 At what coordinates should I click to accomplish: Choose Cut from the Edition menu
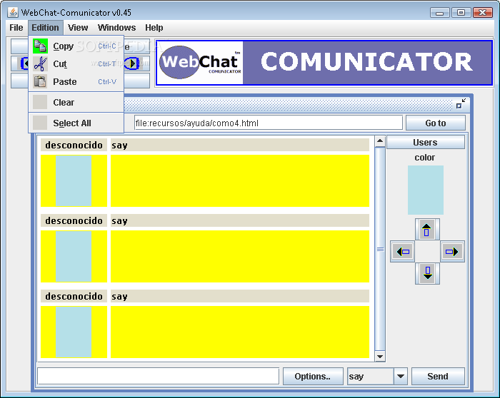76,64
